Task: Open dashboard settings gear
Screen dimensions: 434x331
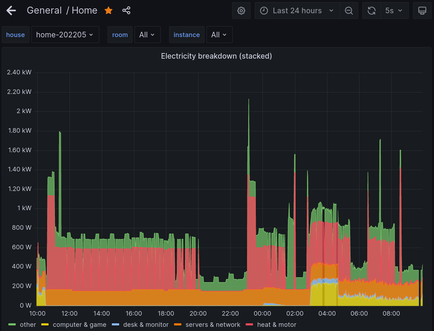Action: [x=241, y=11]
